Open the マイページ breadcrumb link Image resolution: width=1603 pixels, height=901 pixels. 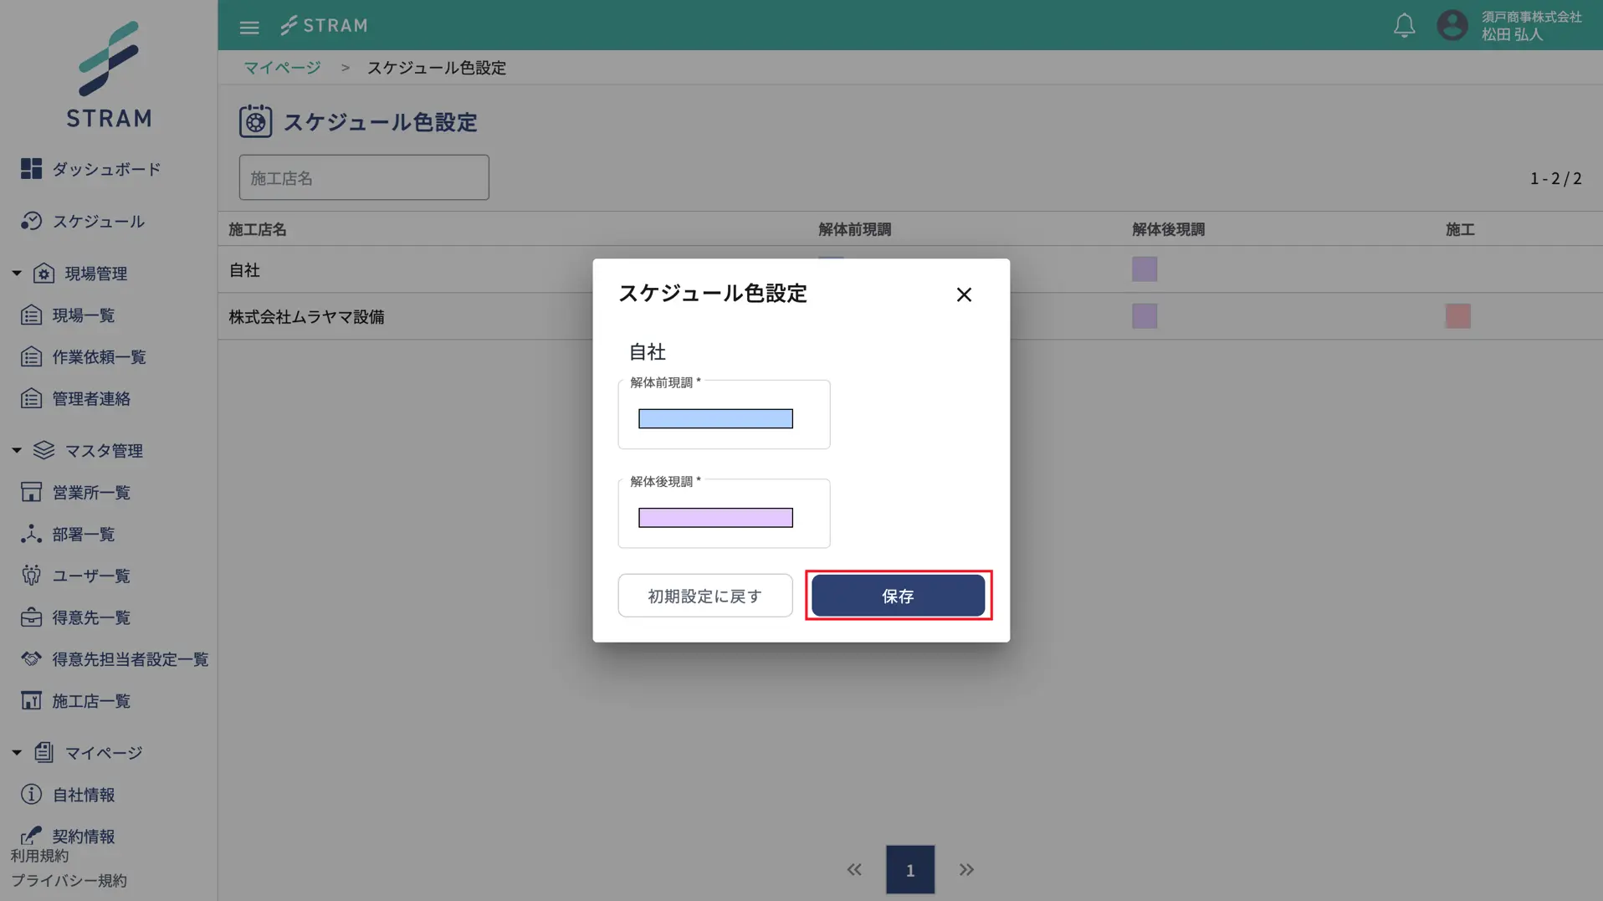coord(281,67)
